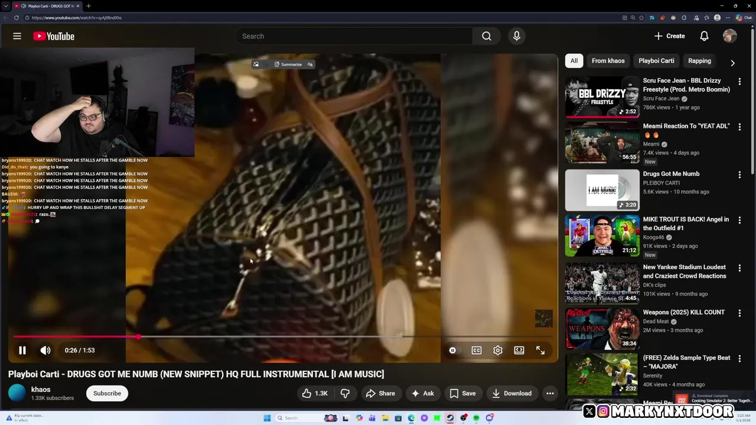Download the video
This screenshot has width=756, height=425.
pos(512,393)
